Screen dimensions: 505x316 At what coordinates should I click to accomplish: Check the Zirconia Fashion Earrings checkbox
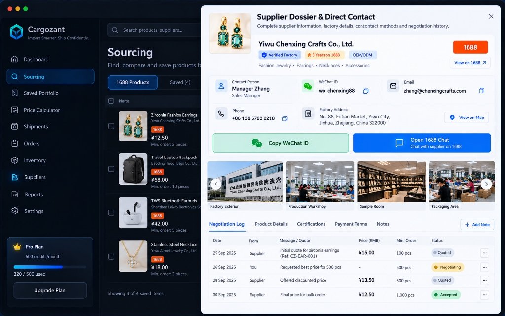tap(111, 126)
